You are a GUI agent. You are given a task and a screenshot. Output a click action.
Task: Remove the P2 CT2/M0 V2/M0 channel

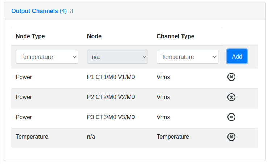231,97
